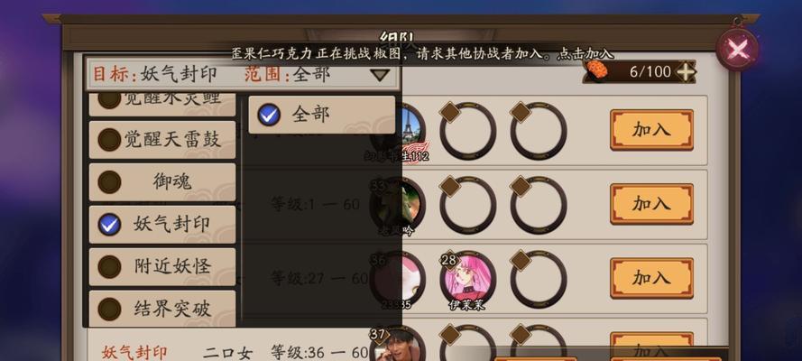Open the avatar of player 伊茉茉
802x361 pixels.
[x=467, y=279]
